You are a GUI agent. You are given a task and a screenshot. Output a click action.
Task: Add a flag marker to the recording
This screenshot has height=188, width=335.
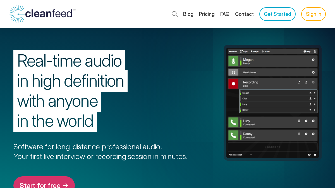pyautogui.click(x=299, y=82)
